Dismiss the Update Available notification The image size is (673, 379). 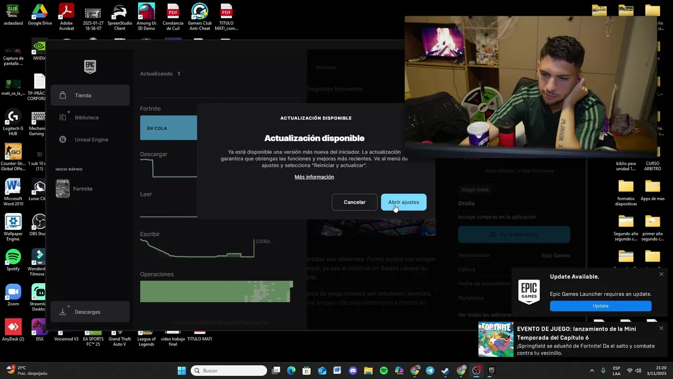(661, 274)
